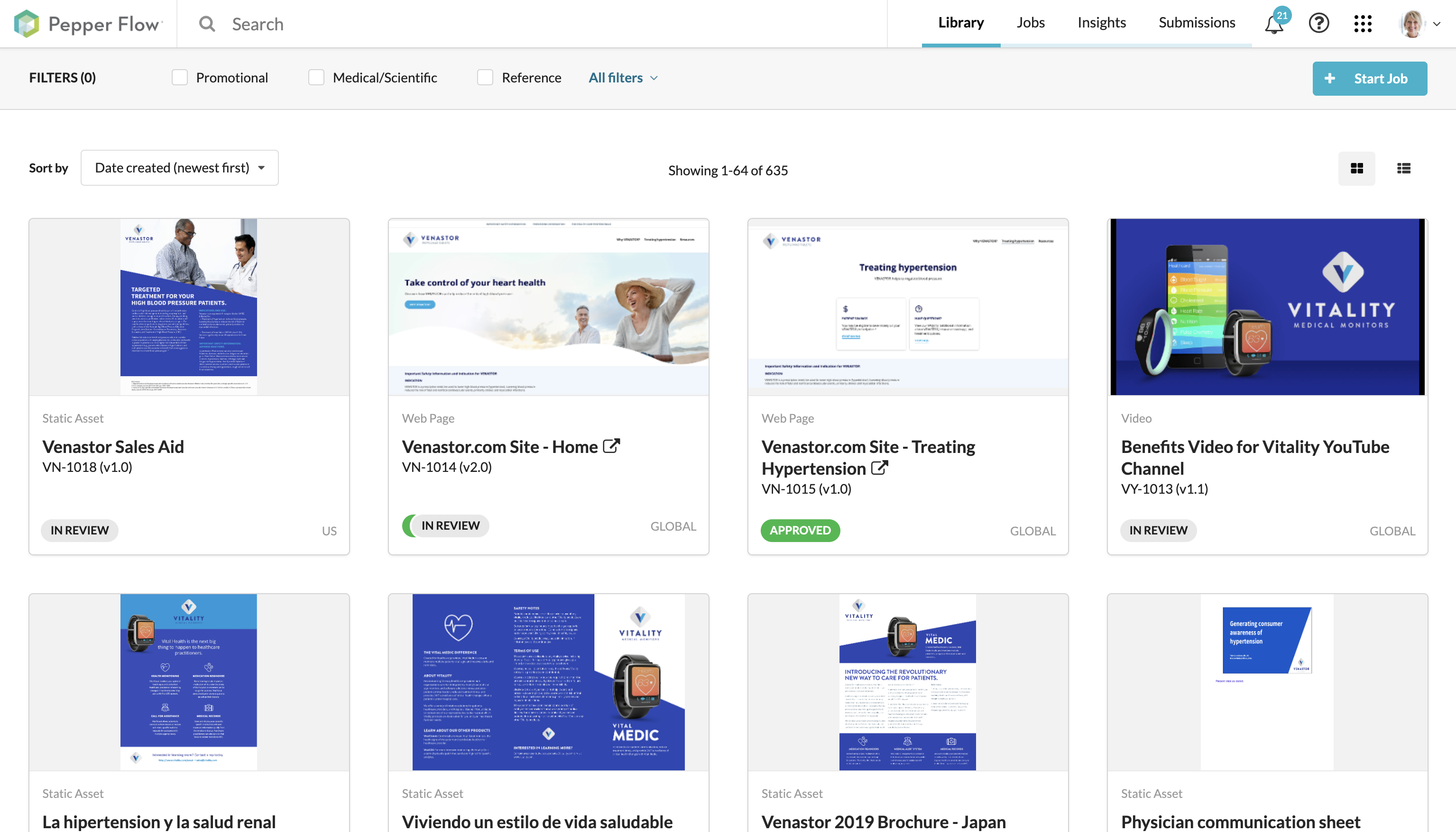This screenshot has height=832, width=1456.
Task: Open the Sort by date created dropdown
Action: [x=180, y=168]
